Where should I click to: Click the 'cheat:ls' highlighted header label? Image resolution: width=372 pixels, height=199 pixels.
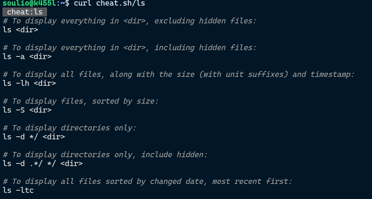click(x=25, y=12)
